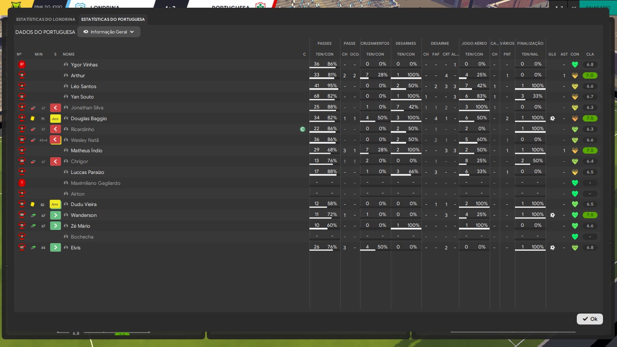The width and height of the screenshot is (617, 347).
Task: Open Léo Santos player name link
Action: (84, 86)
